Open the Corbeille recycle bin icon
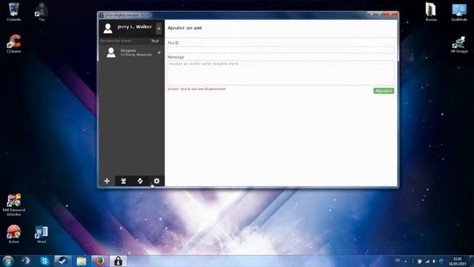Screen dimensions: 474x267 pos(13,12)
